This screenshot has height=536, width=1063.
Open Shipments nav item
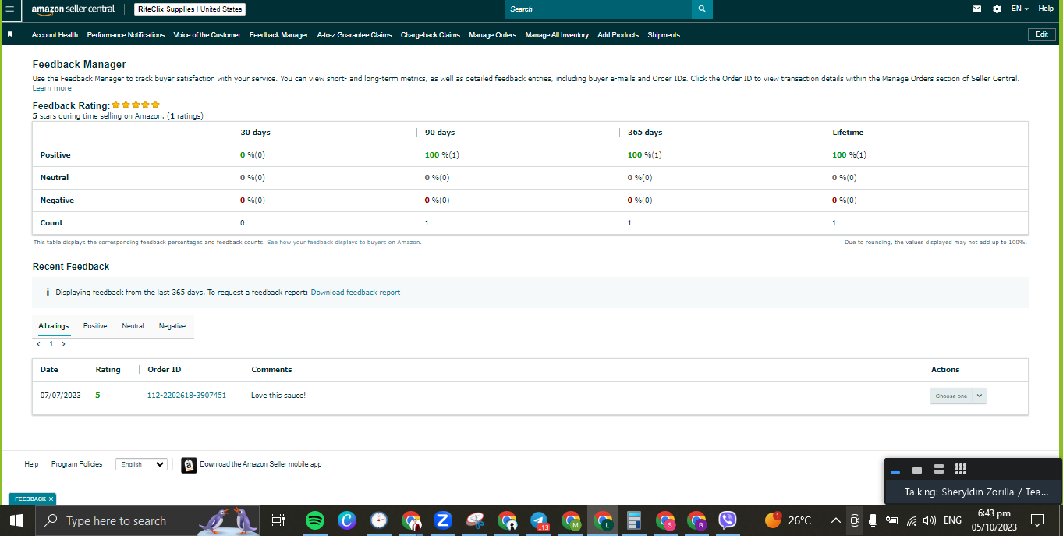click(x=664, y=35)
